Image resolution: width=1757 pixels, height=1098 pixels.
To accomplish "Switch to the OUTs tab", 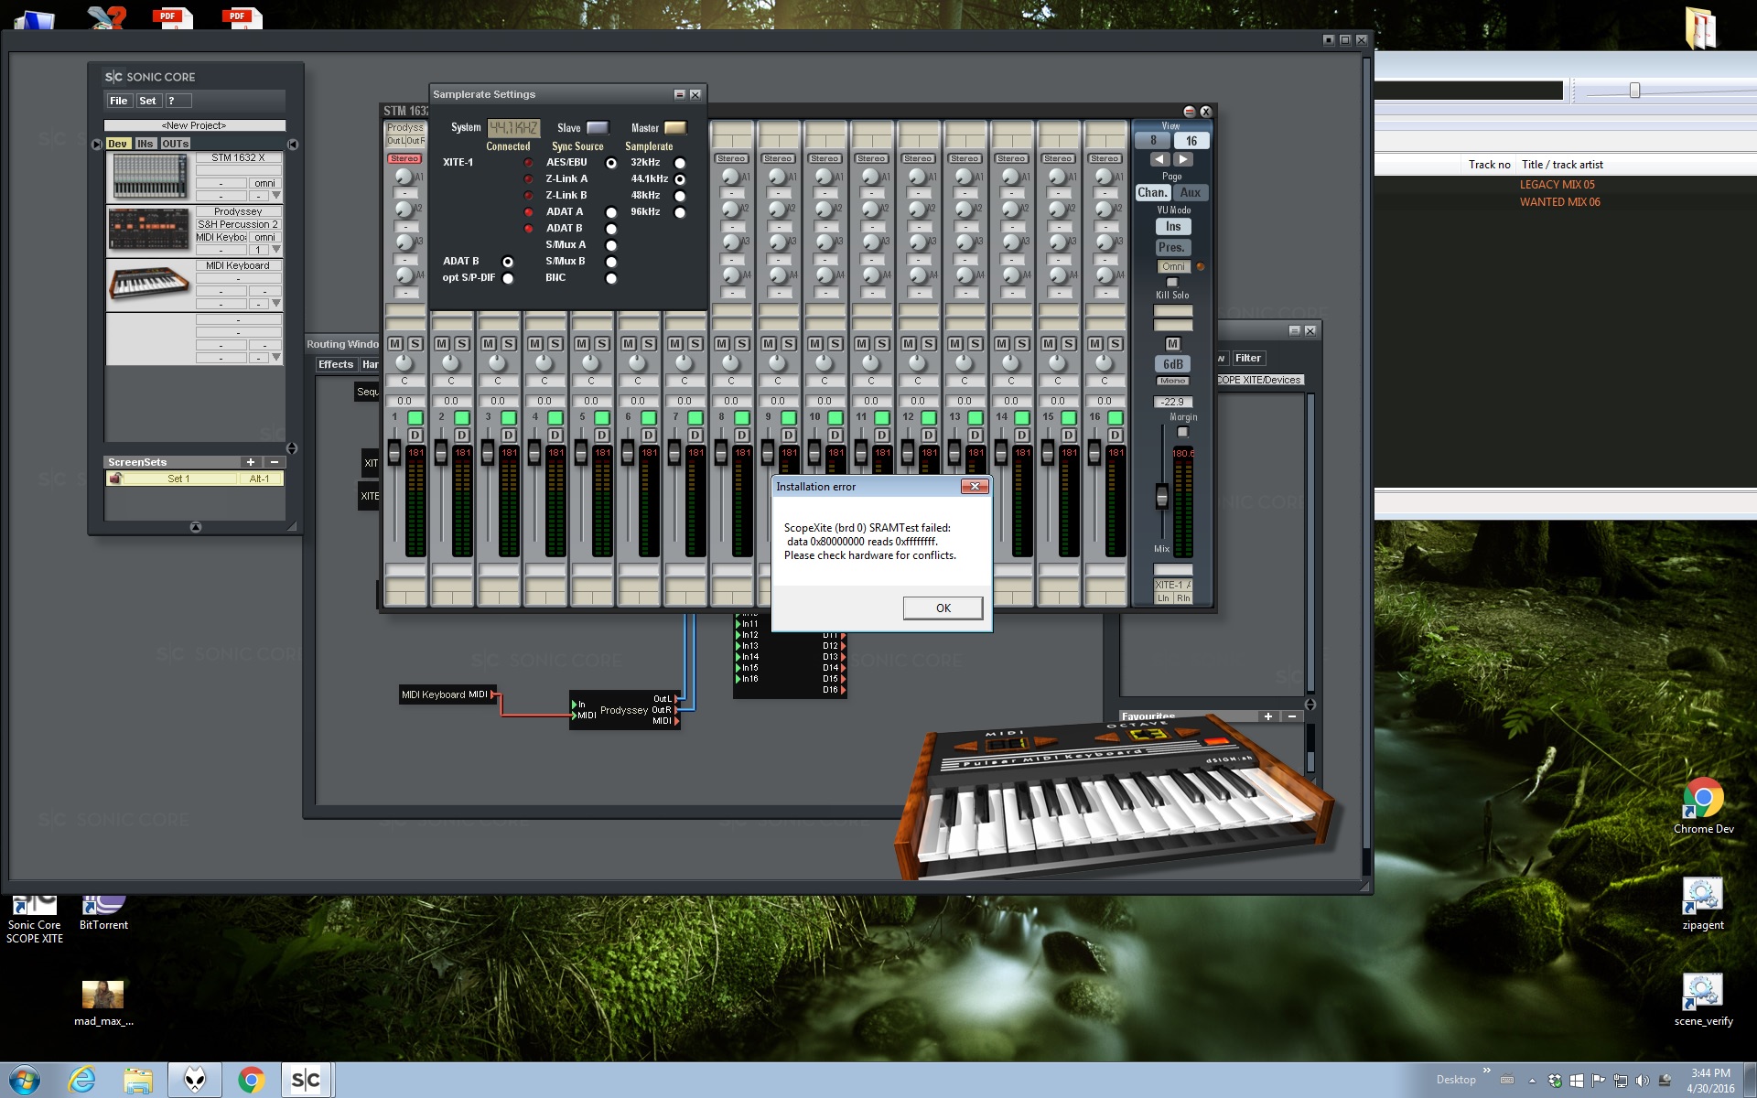I will coord(176,144).
